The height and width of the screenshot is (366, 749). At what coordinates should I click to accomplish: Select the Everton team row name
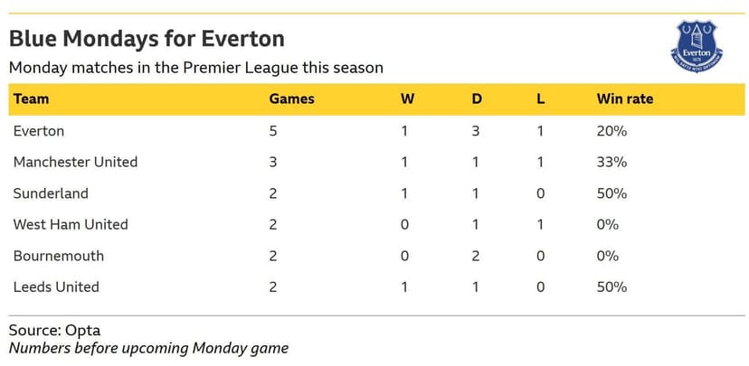tap(39, 131)
